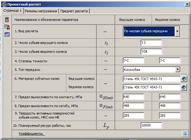Select the Косозубая combo box field
Image resolution: width=191 pixels, height=140 pixels.
[x=149, y=70]
